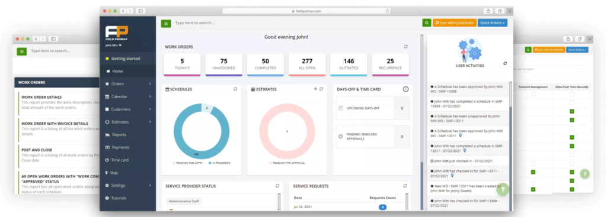Go back using front browser's back arrow
The image size is (607, 217).
click(x=123, y=11)
